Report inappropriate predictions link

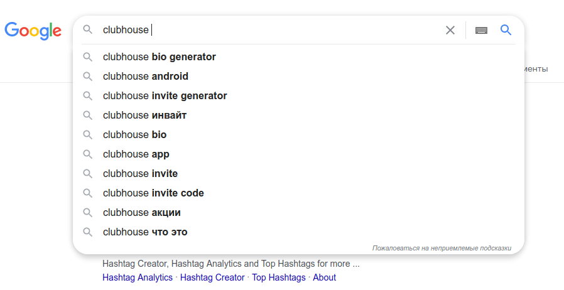[x=442, y=248]
